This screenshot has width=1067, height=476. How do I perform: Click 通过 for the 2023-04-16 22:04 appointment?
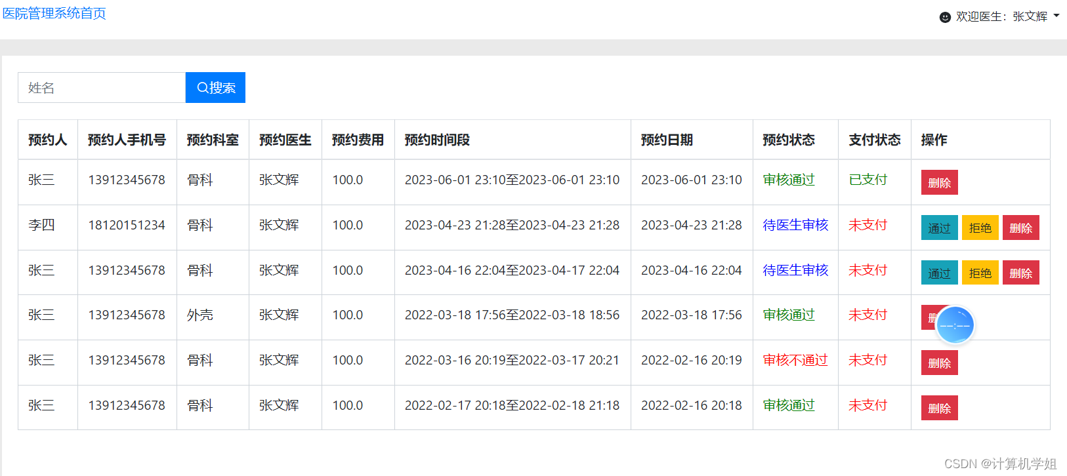[939, 273]
